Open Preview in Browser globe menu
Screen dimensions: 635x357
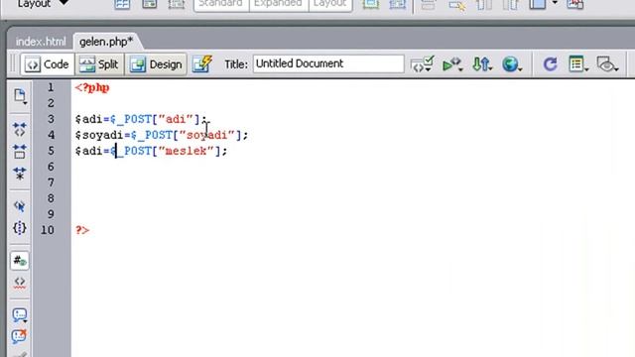click(x=512, y=64)
